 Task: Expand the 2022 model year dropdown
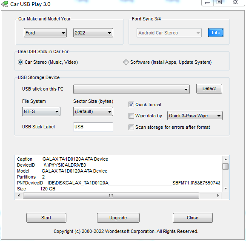tap(93, 33)
